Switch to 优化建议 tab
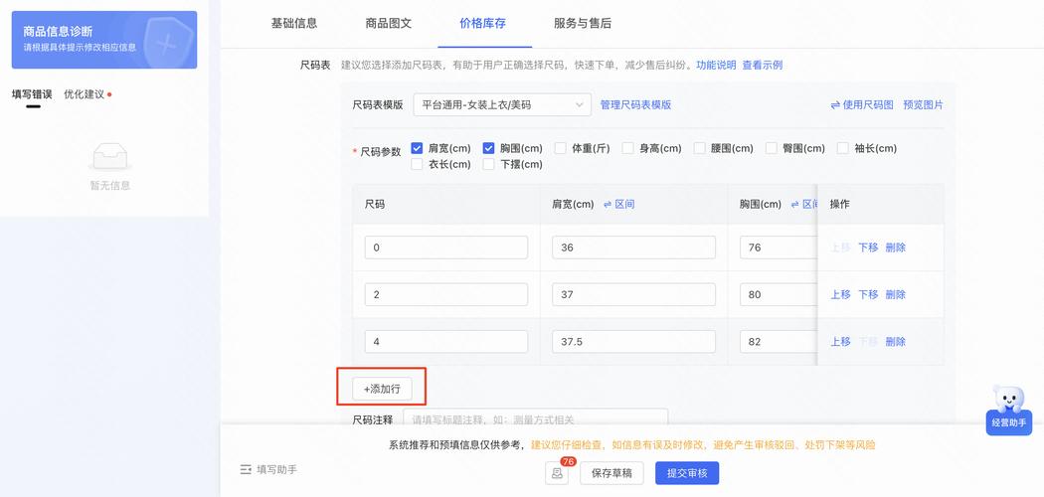Image resolution: width=1044 pixels, height=497 pixels. (85, 94)
